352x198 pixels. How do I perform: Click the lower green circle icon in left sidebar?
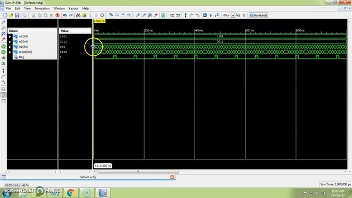pyautogui.click(x=3, y=52)
